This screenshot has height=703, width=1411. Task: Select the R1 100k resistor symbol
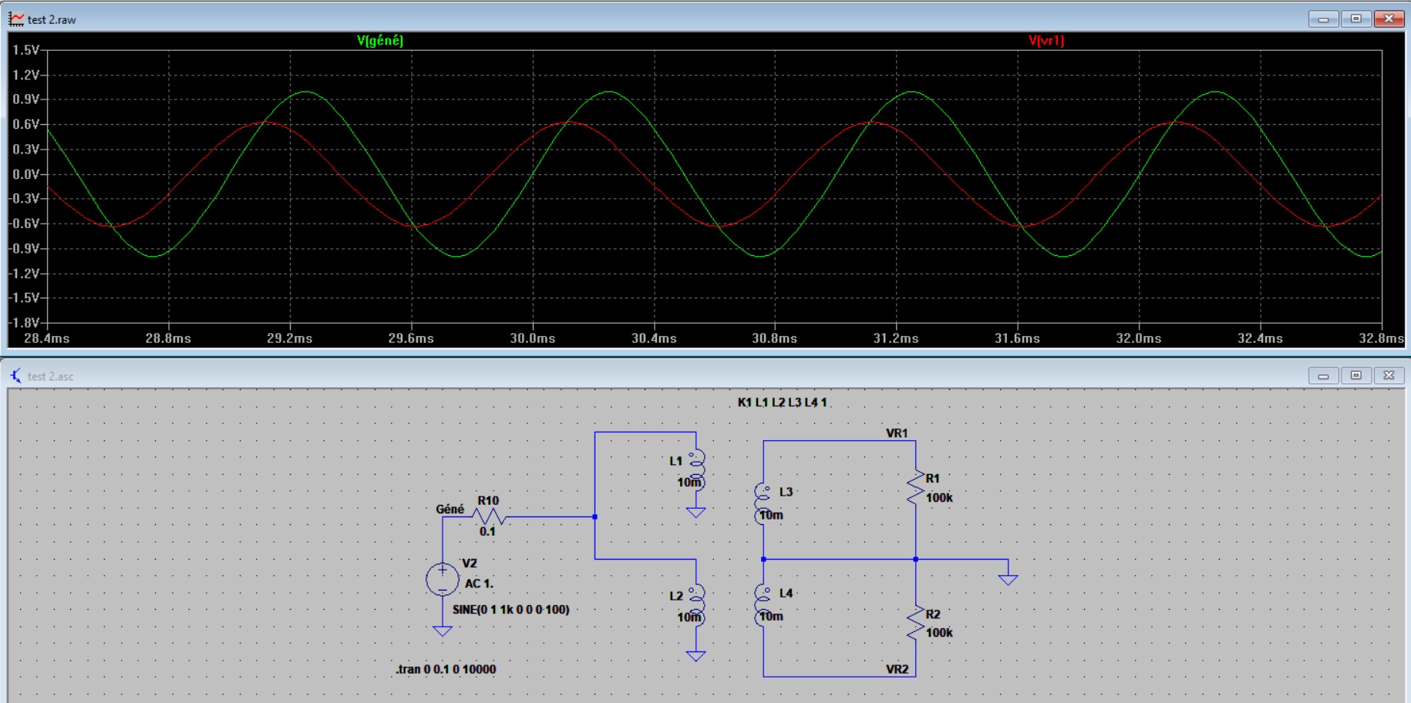[915, 487]
